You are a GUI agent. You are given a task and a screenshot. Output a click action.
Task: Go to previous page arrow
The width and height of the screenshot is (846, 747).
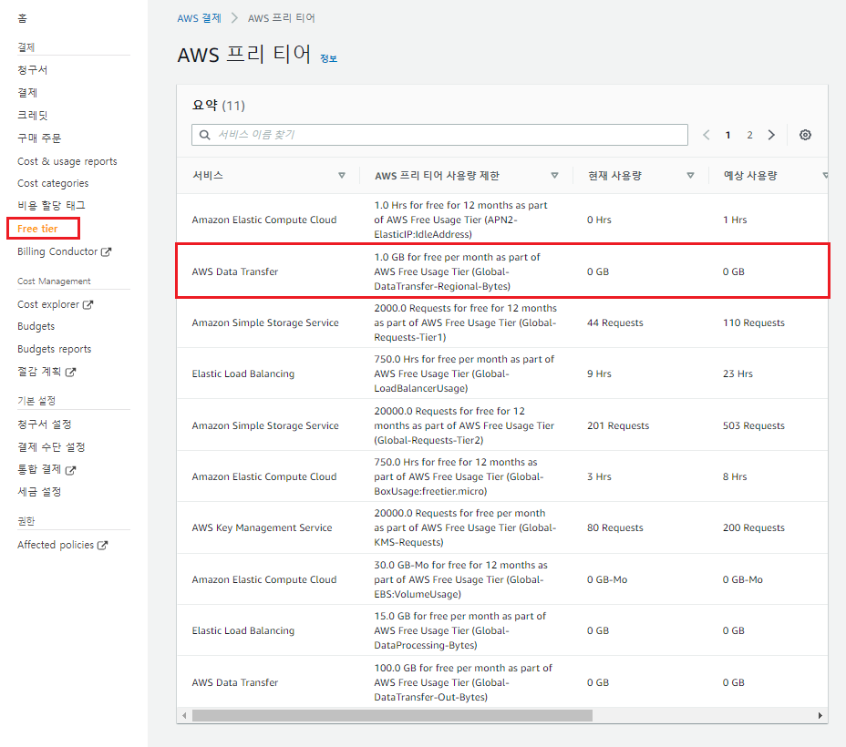tap(707, 135)
